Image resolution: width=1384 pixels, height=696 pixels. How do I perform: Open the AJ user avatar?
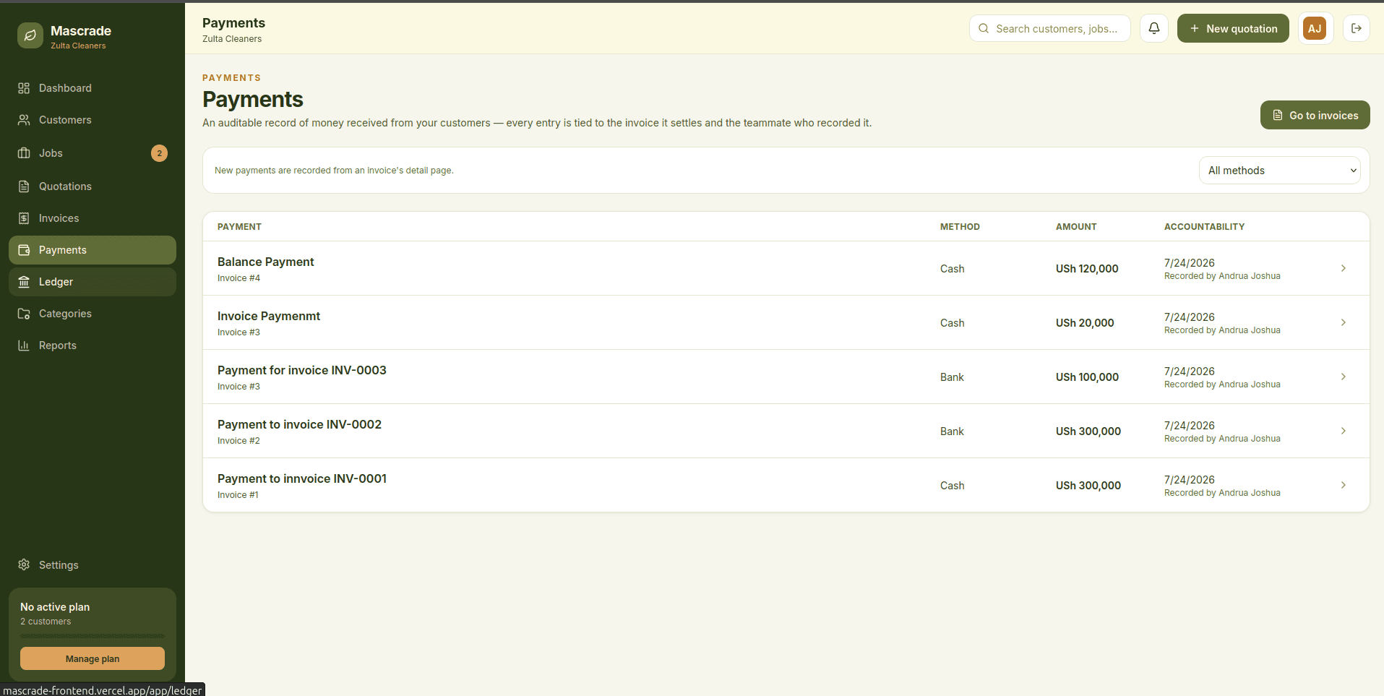[1315, 28]
